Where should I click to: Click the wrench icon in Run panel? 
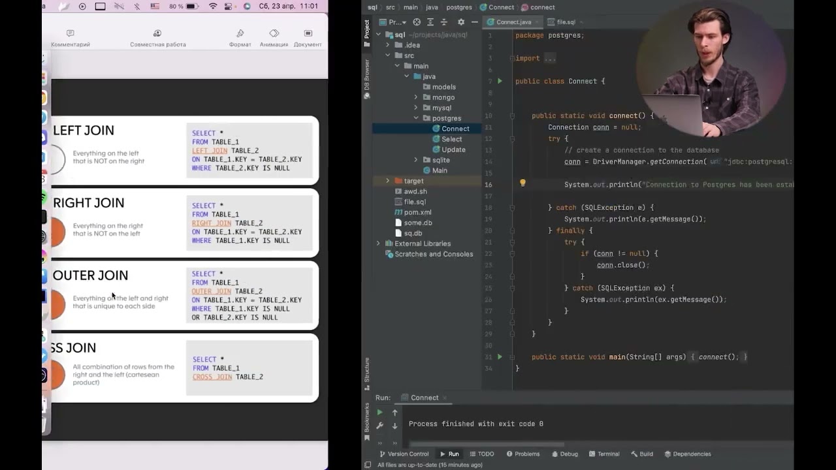[379, 426]
